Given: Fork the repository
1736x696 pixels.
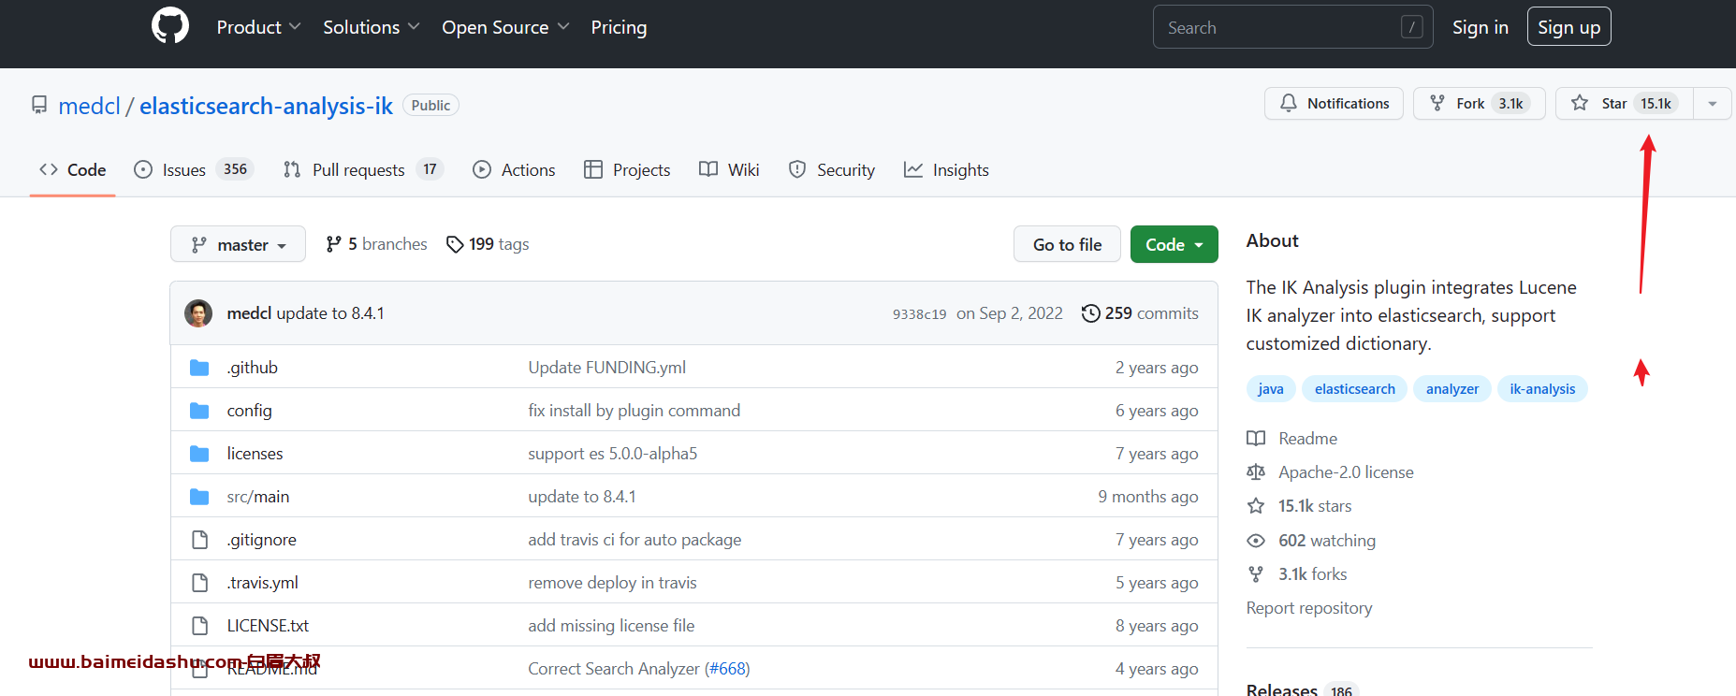Looking at the screenshot, I should click(x=1479, y=104).
